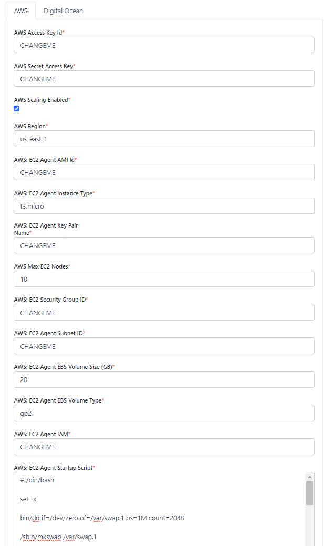Focus the EC2 Agent Key Pair Name field

[x=164, y=245]
